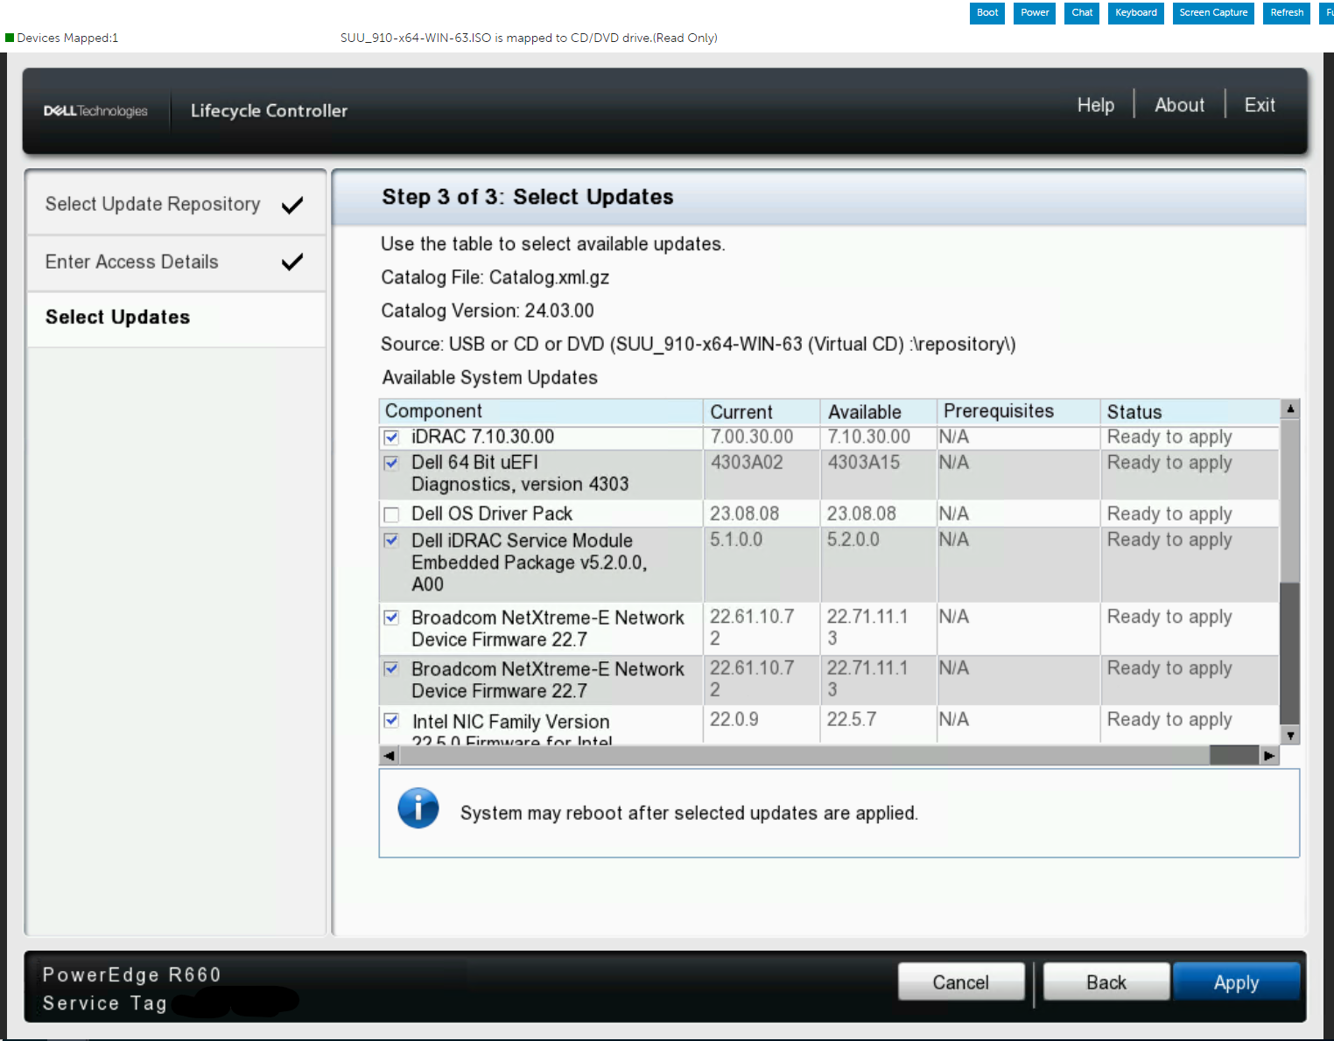Uncheck the iDRAC 7.10.30.00 update

click(391, 437)
